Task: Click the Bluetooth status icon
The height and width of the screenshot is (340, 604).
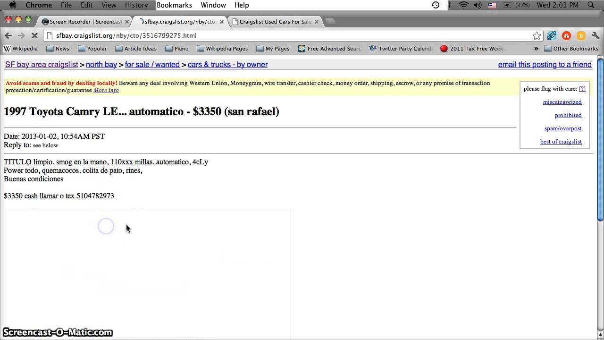Action: click(x=449, y=5)
